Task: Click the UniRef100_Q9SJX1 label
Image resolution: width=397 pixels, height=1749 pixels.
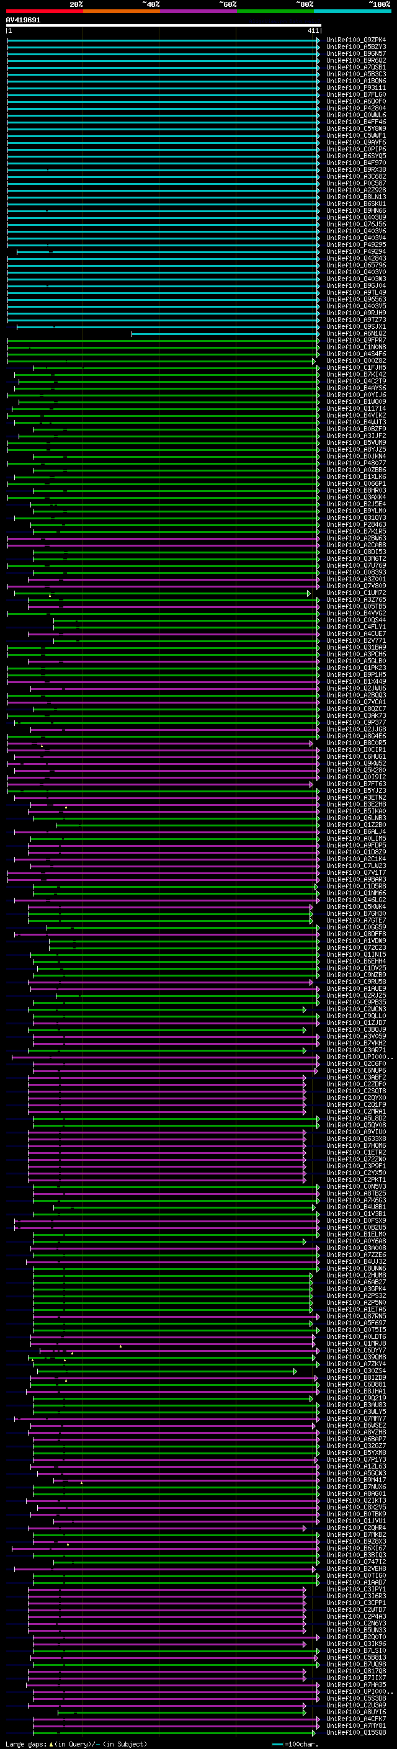Action: [356, 326]
